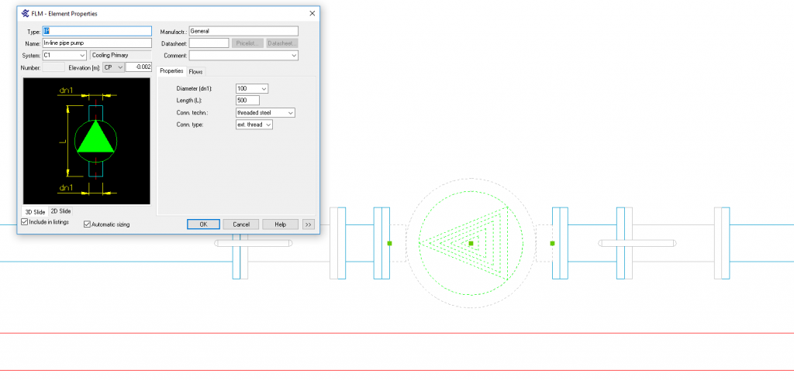This screenshot has width=794, height=380.
Task: Switch to the Flows tab
Action: coord(195,71)
